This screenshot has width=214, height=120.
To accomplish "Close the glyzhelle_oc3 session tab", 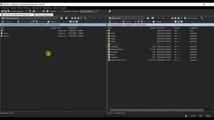I will [31, 15].
